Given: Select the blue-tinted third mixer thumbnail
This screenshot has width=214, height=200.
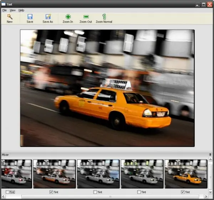Looking at the screenshot, I should click(98, 174).
